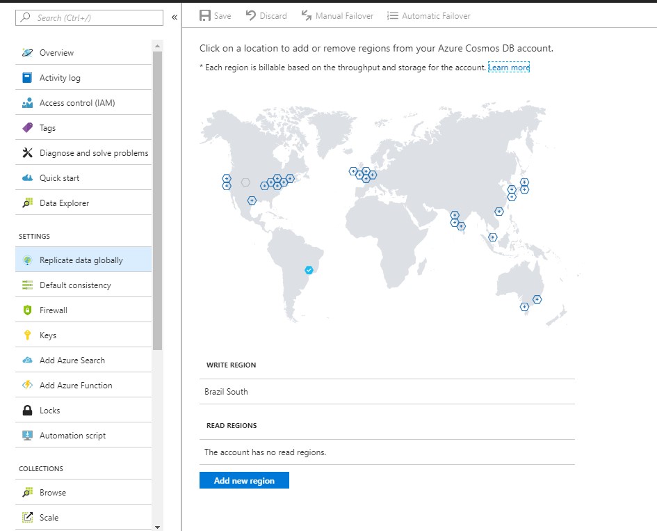The image size is (657, 531).
Task: Click the COLLECTIONS section header
Action: click(41, 468)
